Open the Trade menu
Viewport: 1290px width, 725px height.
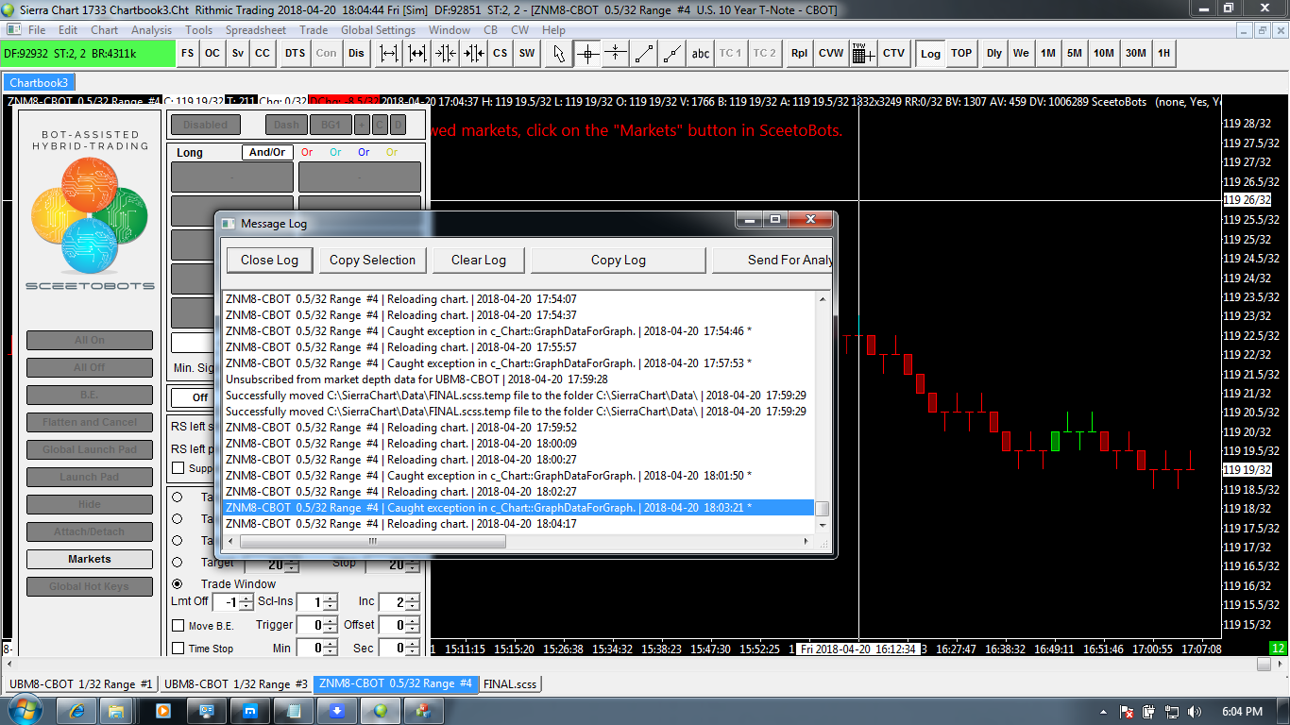point(314,30)
